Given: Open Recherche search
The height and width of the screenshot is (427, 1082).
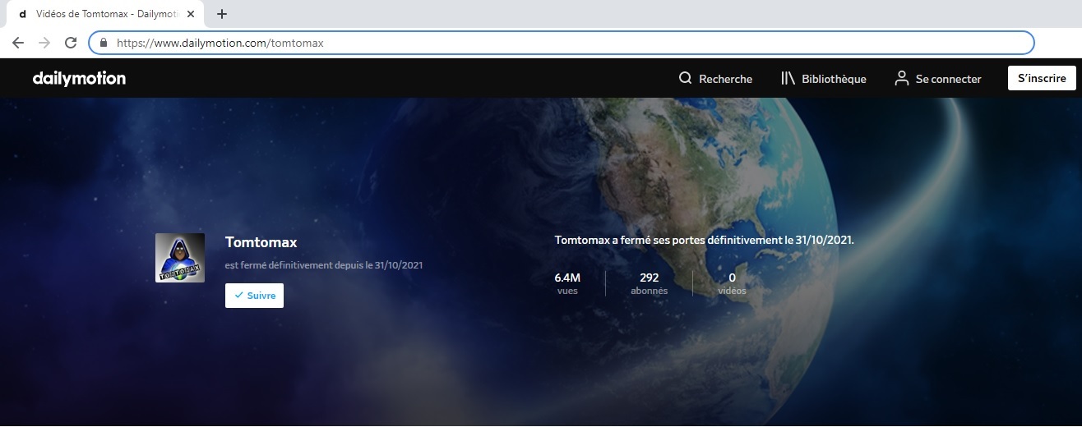Looking at the screenshot, I should click(715, 79).
